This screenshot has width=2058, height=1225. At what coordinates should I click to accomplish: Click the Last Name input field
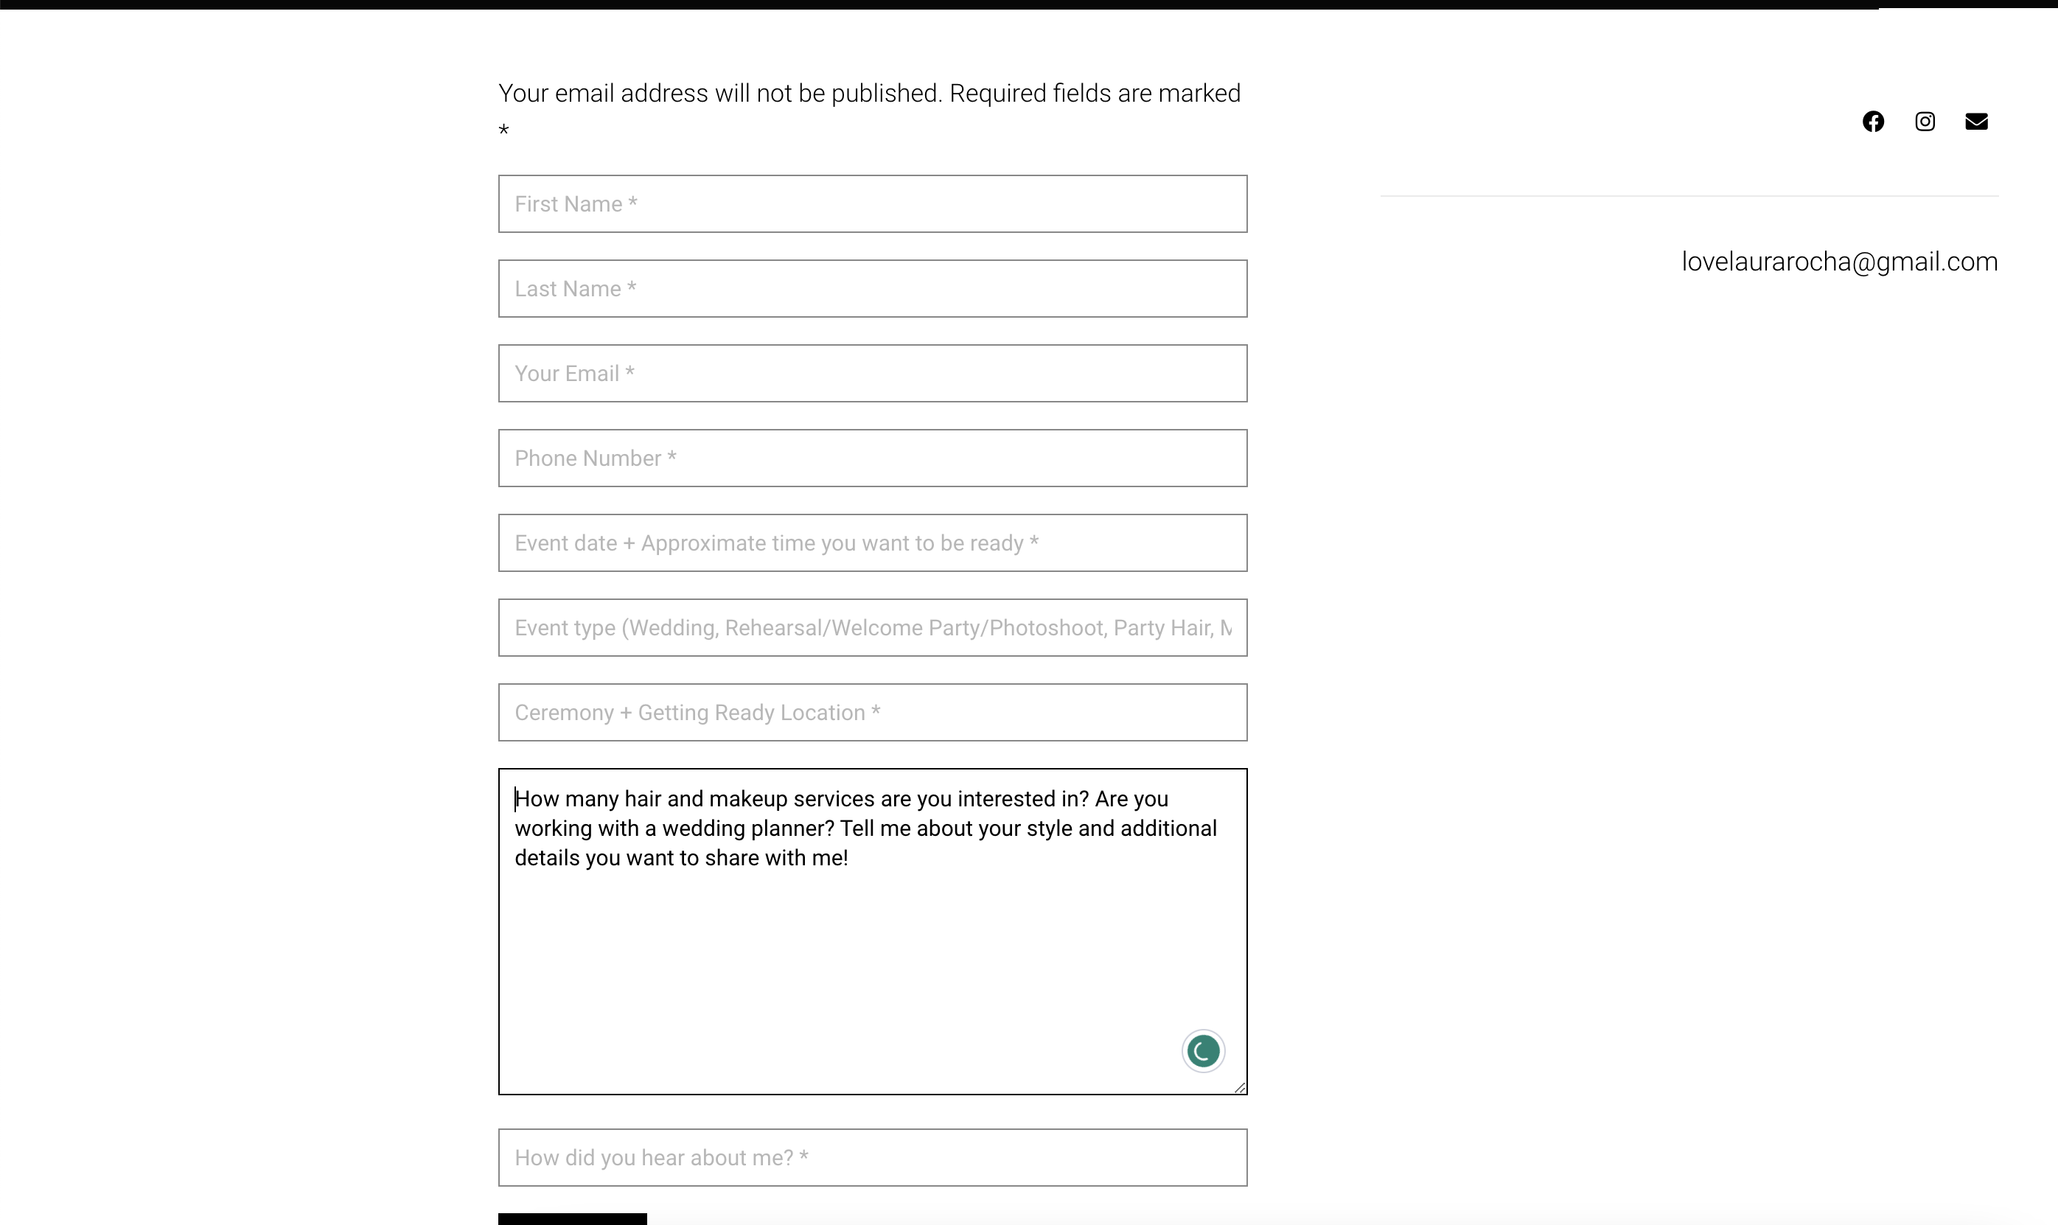pyautogui.click(x=872, y=289)
